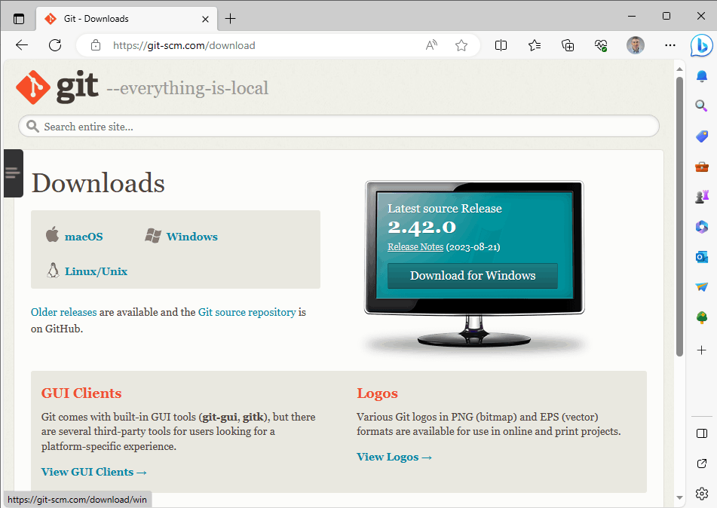Open sidebar Microsoft 365 icon
Screen dimensions: 717x508
click(701, 227)
